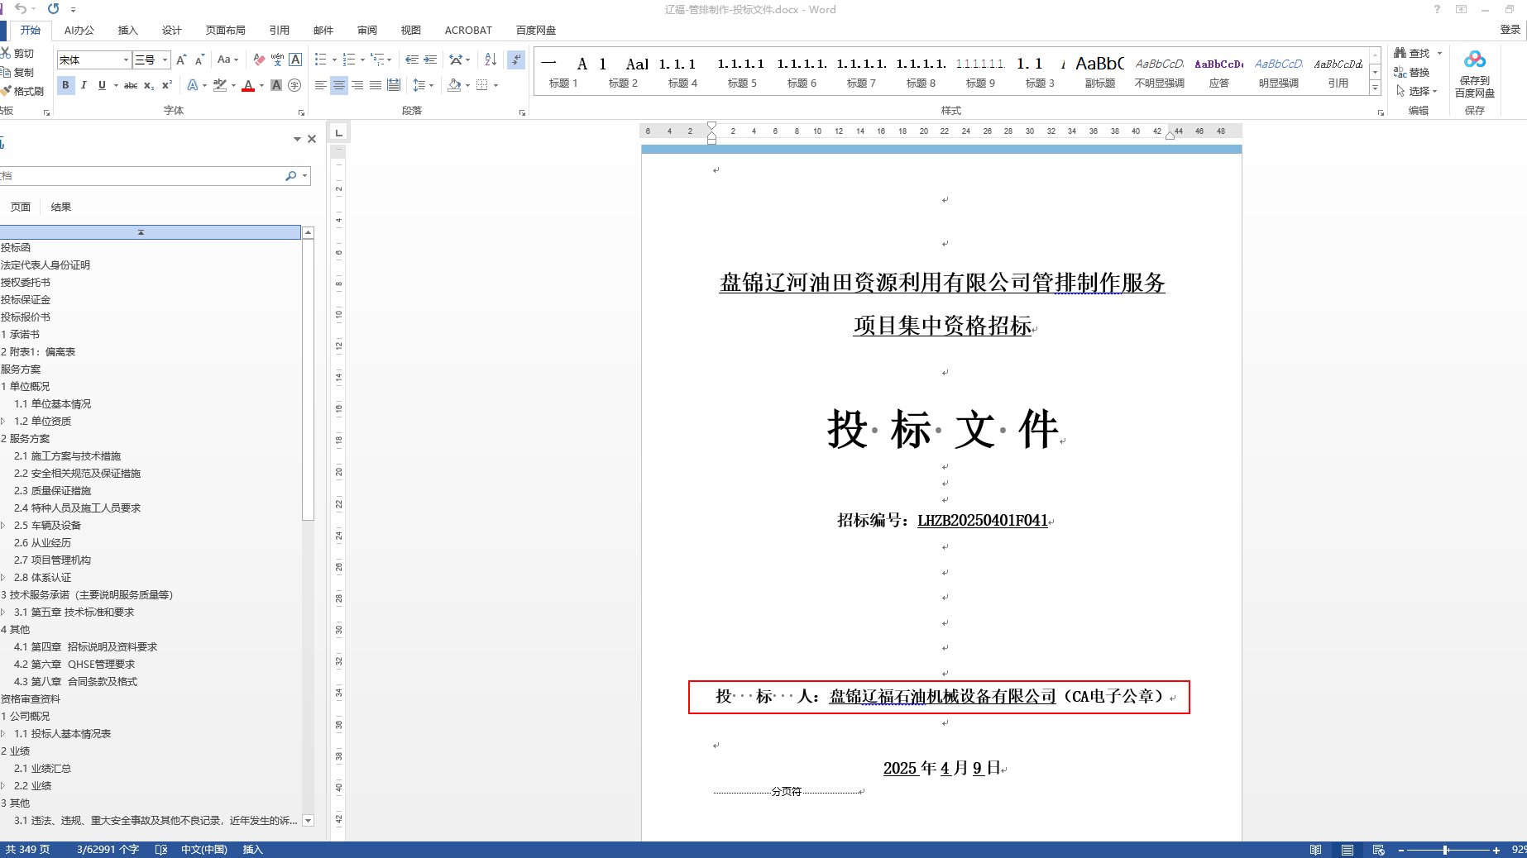Screen dimensions: 1527x858
Task: Expand the 1.2 单位资质 heading
Action: tap(3, 422)
